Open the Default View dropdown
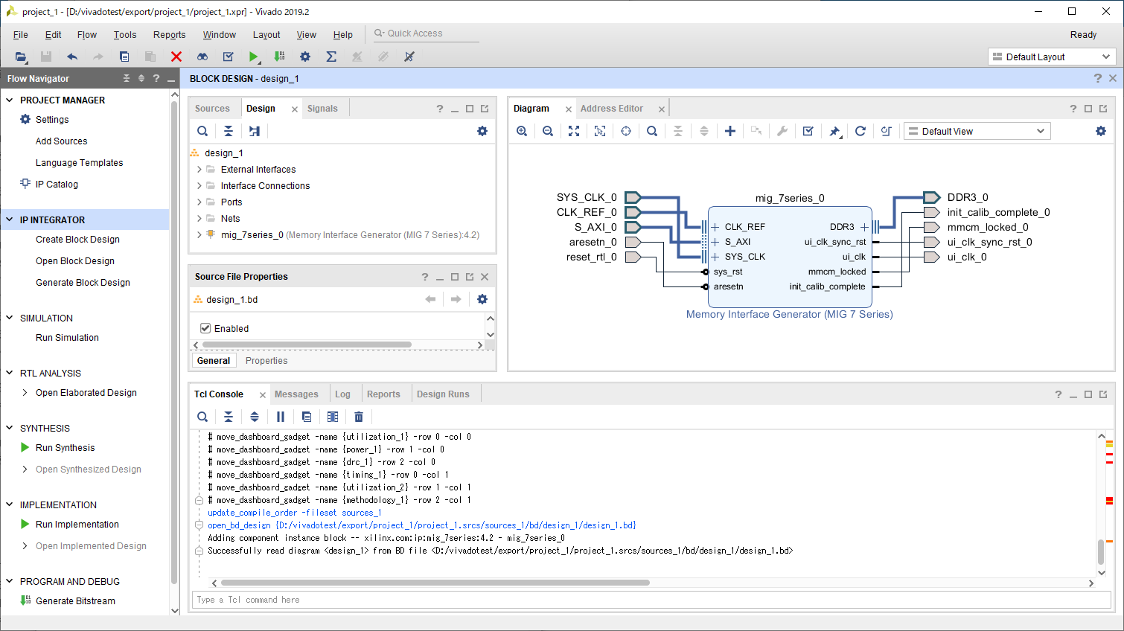Image resolution: width=1124 pixels, height=631 pixels. point(977,132)
